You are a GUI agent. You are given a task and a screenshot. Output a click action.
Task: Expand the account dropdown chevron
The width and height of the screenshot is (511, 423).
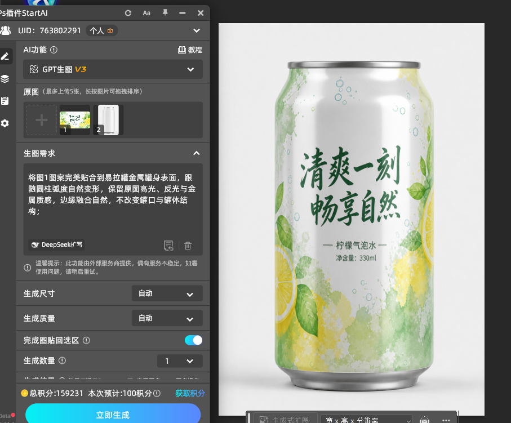coord(197,30)
